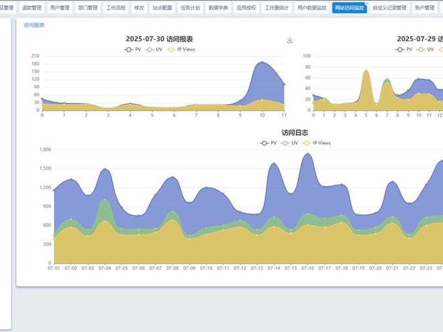Viewport: 443px width, 332px height.
Task: Click the 100 y-axis label in 2025-07-29 chart
Action: (307, 56)
